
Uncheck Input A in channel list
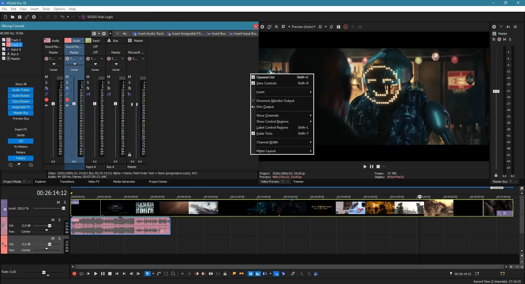4,49
